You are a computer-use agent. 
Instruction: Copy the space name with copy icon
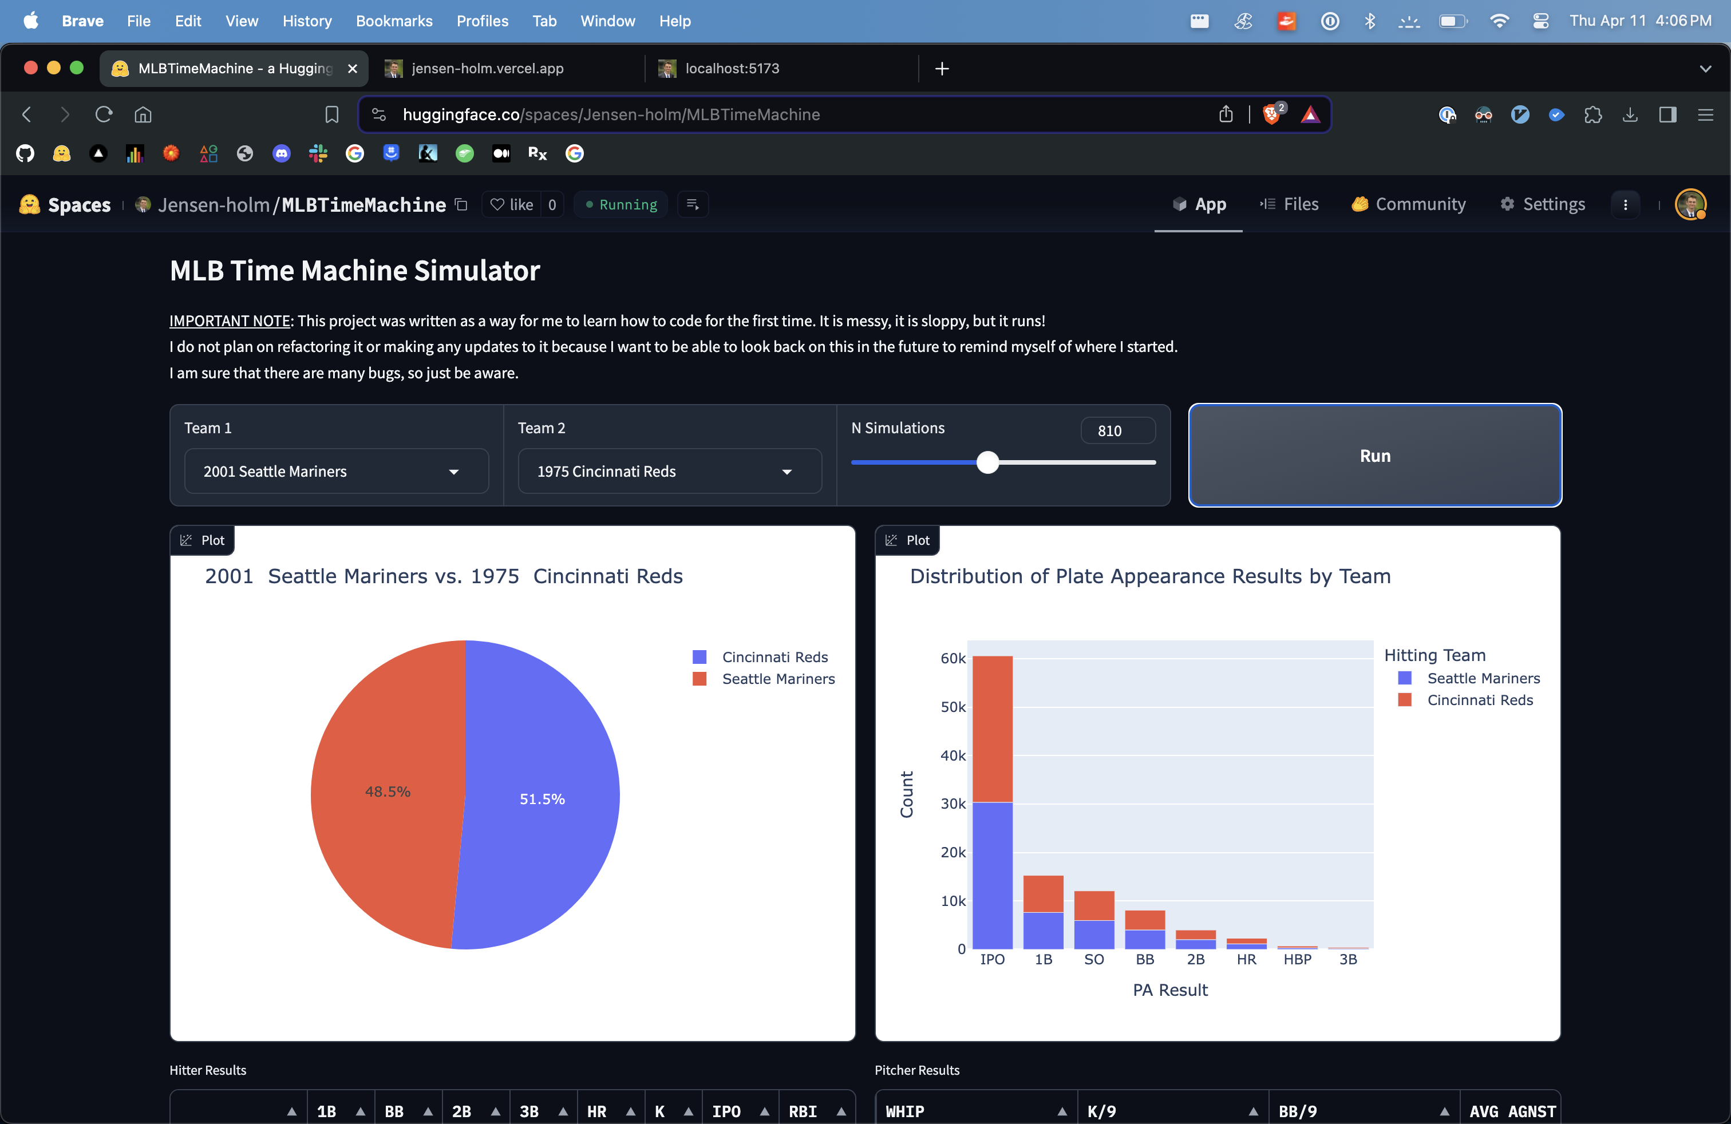pyautogui.click(x=461, y=204)
